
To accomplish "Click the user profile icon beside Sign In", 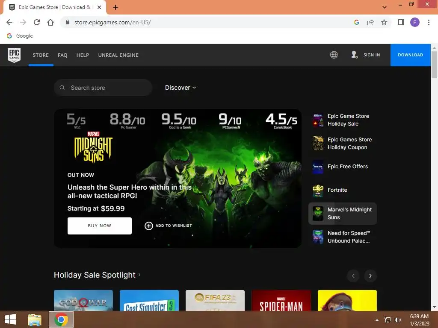I will [x=354, y=55].
